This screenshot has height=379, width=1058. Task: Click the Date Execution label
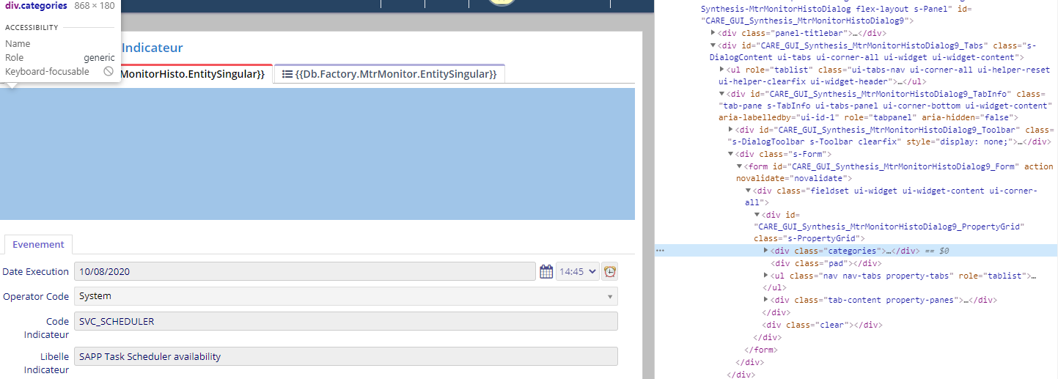coord(35,272)
